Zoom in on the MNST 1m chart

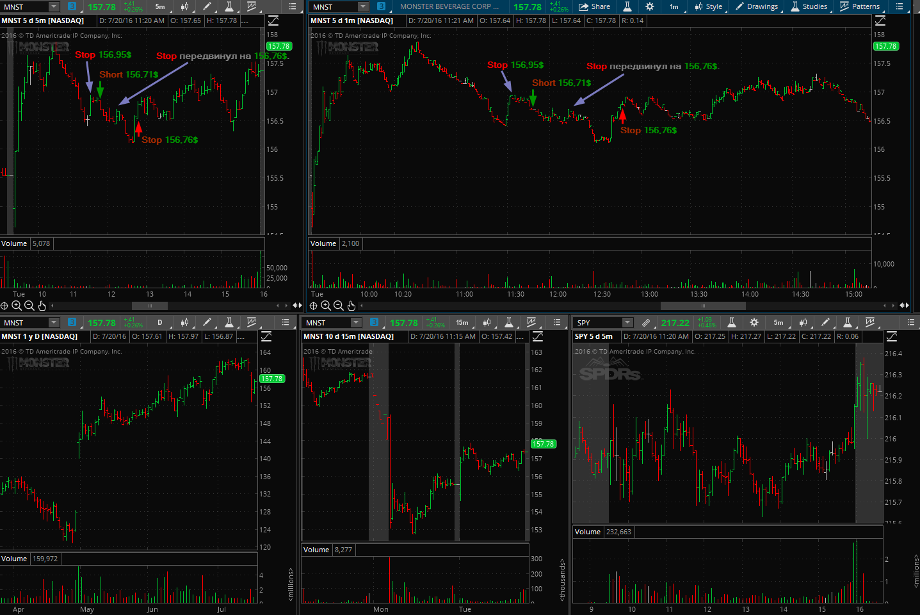coord(326,306)
